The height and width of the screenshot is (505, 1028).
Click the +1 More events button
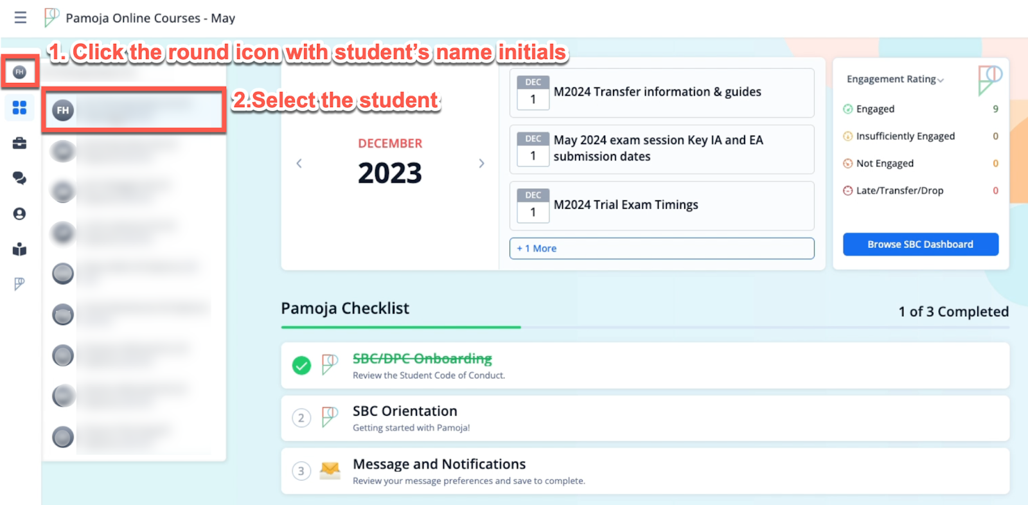[662, 249]
